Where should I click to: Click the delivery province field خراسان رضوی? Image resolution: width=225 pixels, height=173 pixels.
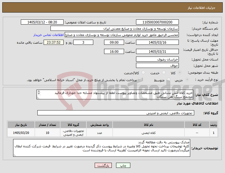pyautogui.click(x=157, y=59)
